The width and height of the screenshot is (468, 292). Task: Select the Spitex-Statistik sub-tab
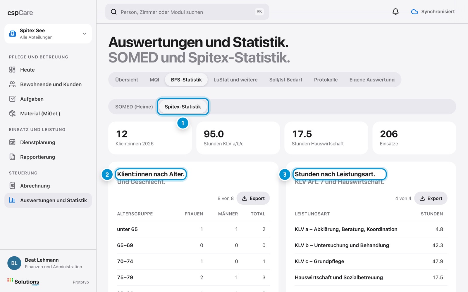[183, 107]
